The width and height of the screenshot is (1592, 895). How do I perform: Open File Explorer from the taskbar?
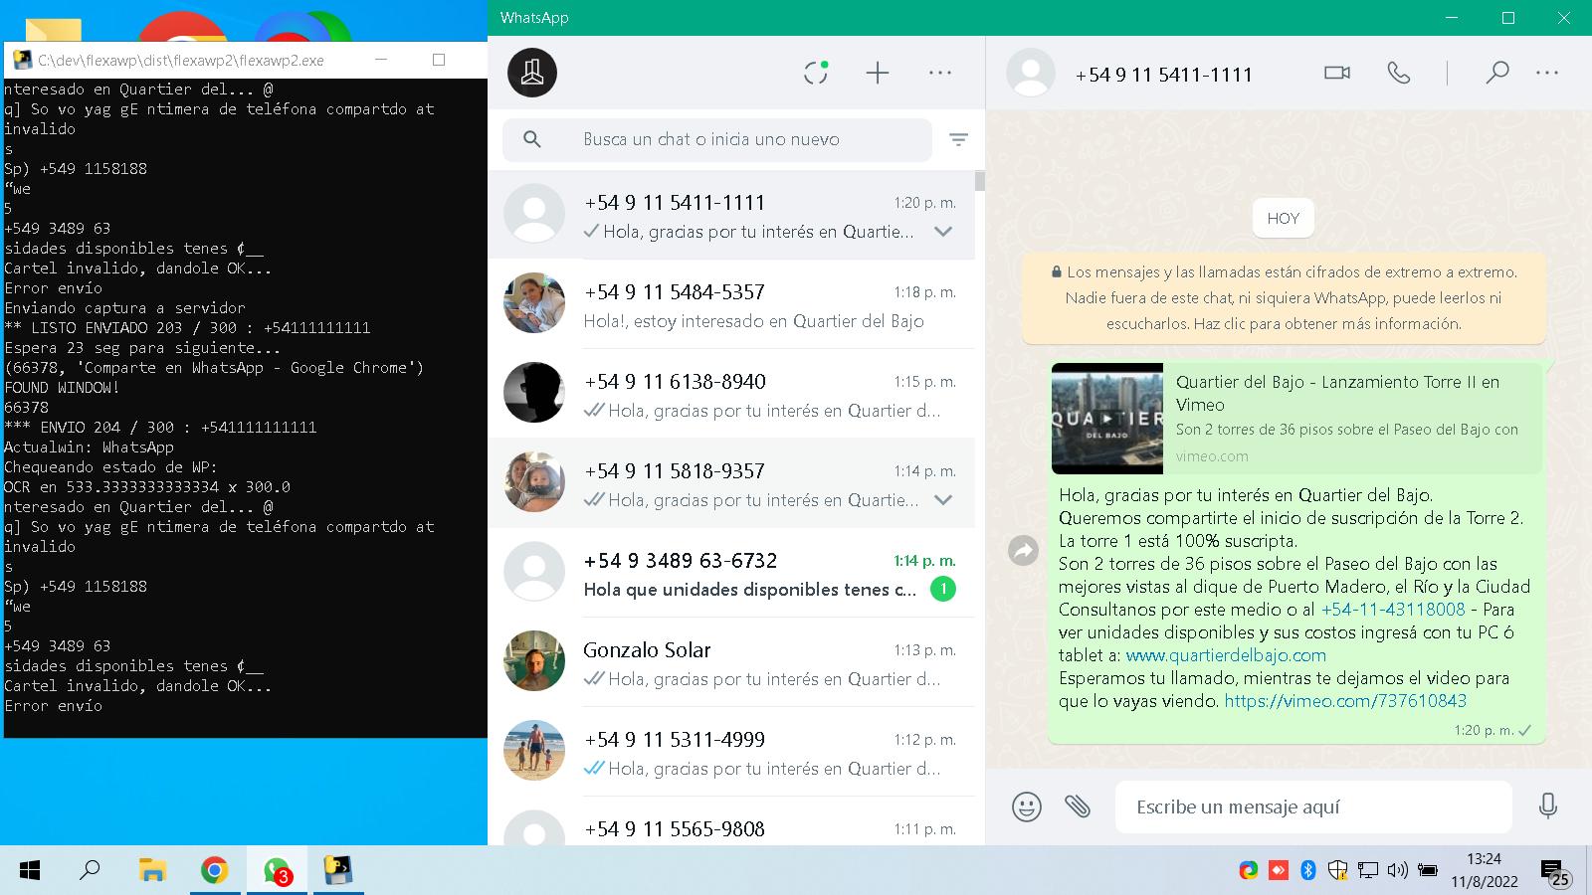click(152, 870)
